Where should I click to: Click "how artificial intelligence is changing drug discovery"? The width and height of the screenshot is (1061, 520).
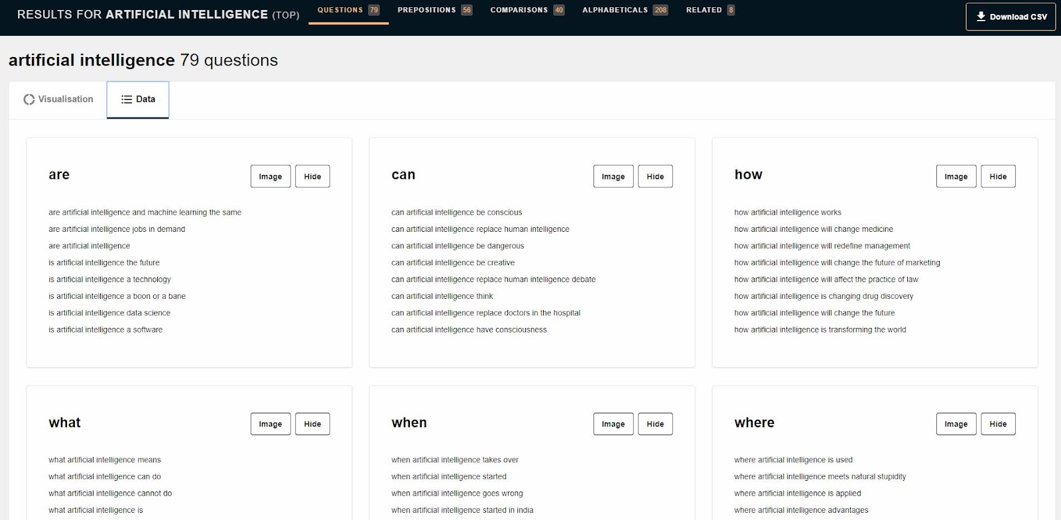click(824, 296)
